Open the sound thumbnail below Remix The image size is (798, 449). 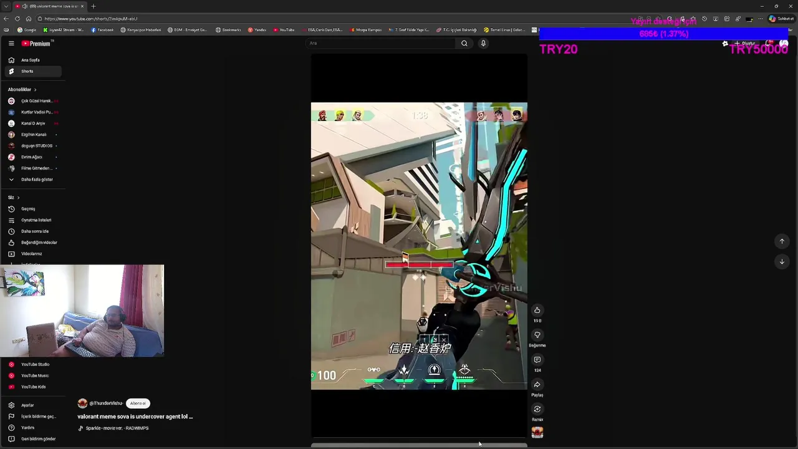point(537,432)
